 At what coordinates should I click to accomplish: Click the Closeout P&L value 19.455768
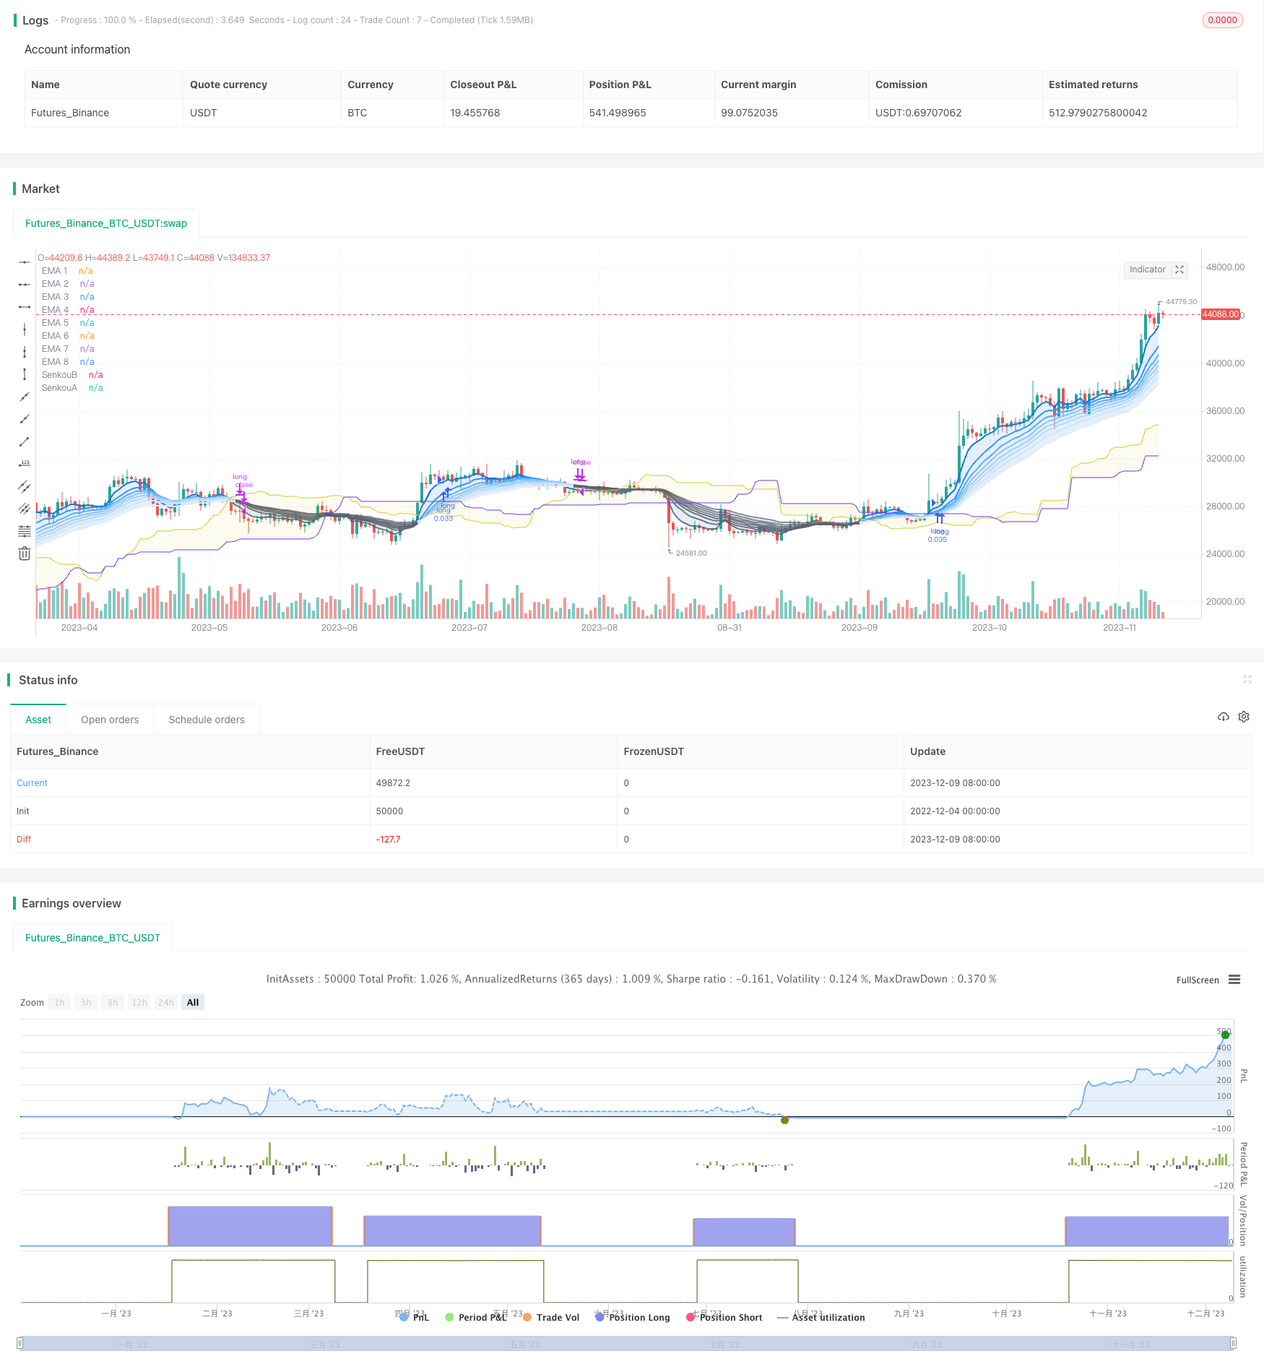tap(475, 113)
